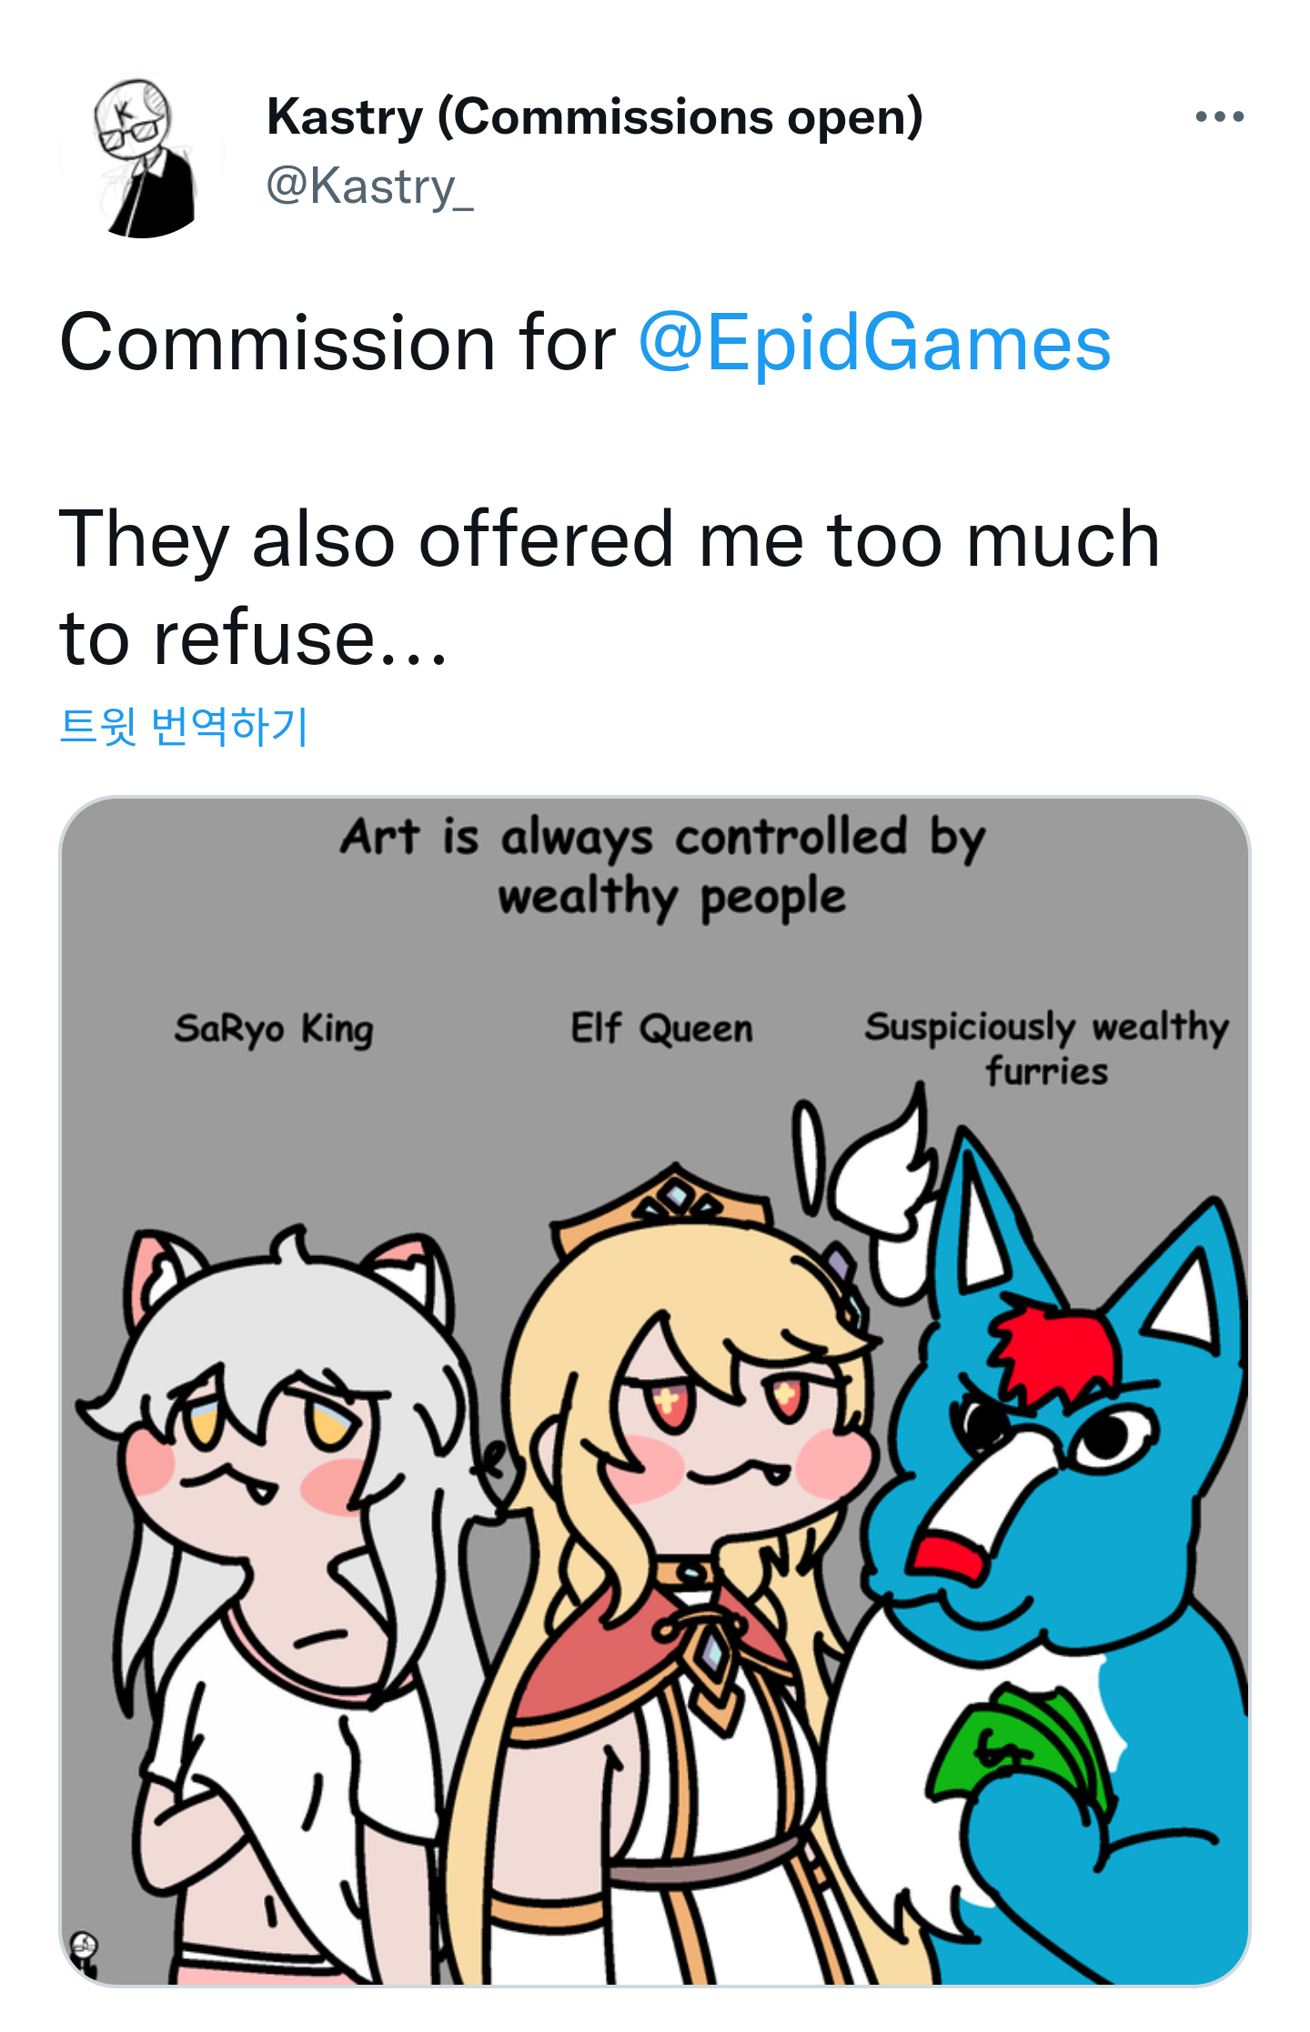Translate tweet via the 트윗 번역하기 link
Viewport: 1310px width, 2032px height.
tap(184, 725)
